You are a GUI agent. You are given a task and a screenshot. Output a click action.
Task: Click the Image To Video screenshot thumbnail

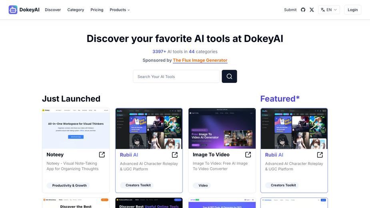[x=222, y=128]
